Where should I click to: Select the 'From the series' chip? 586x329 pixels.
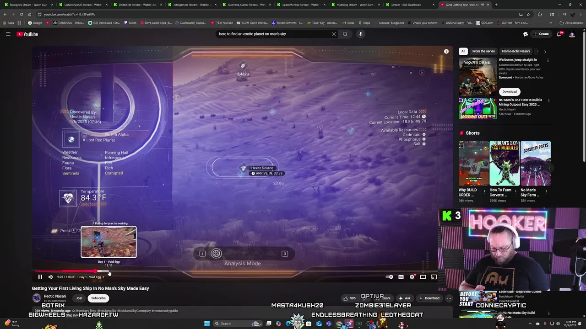click(483, 51)
